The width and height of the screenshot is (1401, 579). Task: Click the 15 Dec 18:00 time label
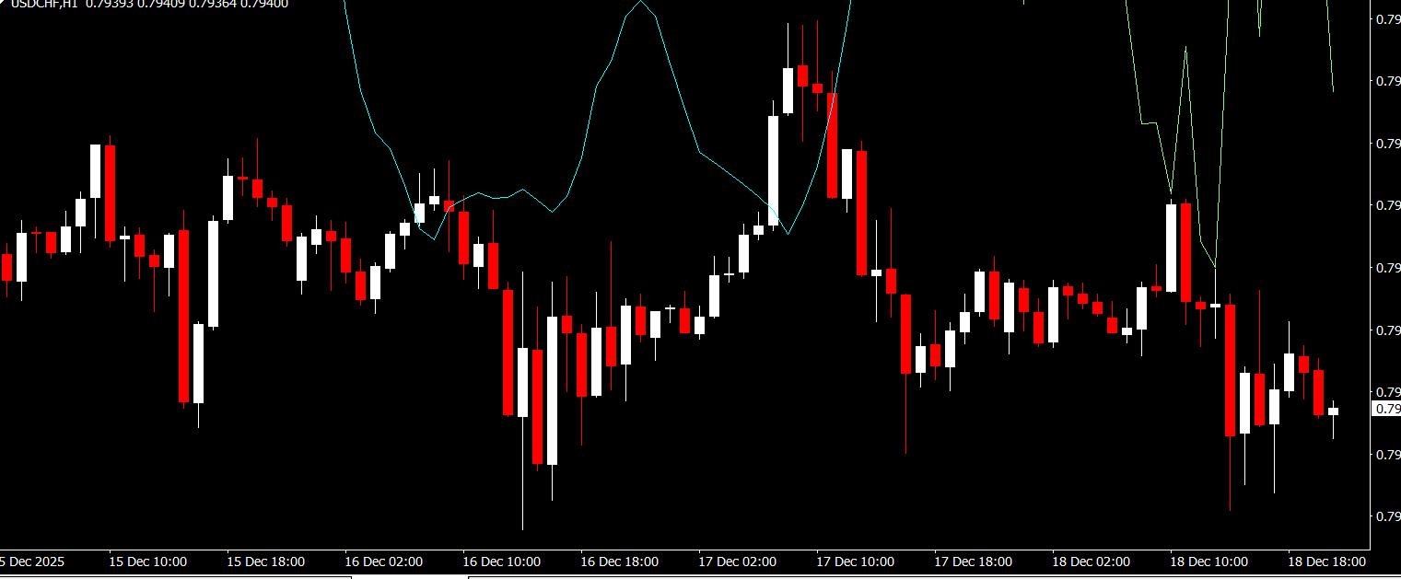coord(266,562)
